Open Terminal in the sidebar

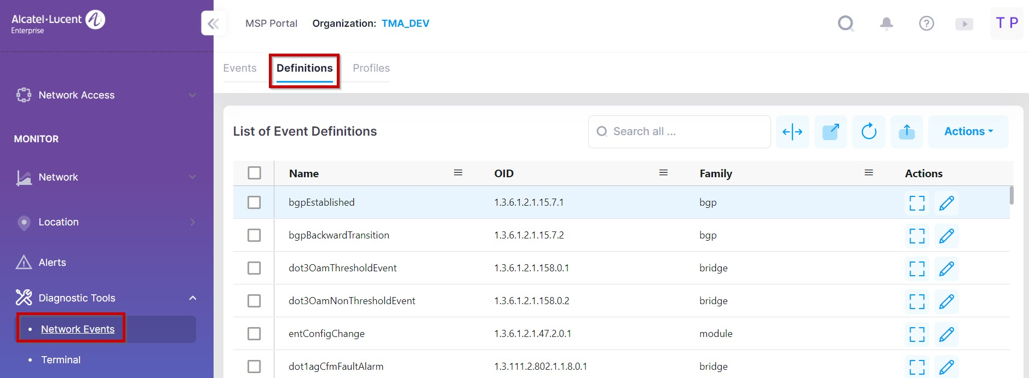pyautogui.click(x=61, y=360)
